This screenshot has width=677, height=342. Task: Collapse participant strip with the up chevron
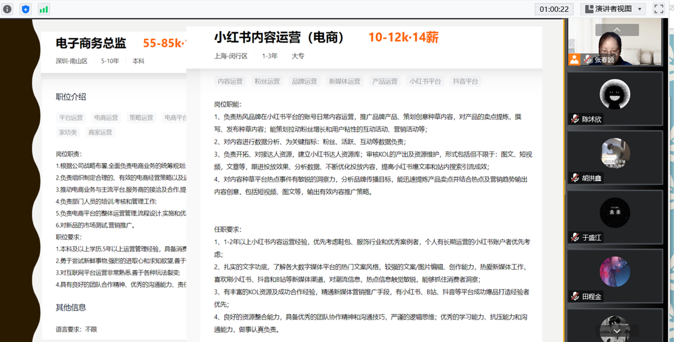(616, 30)
